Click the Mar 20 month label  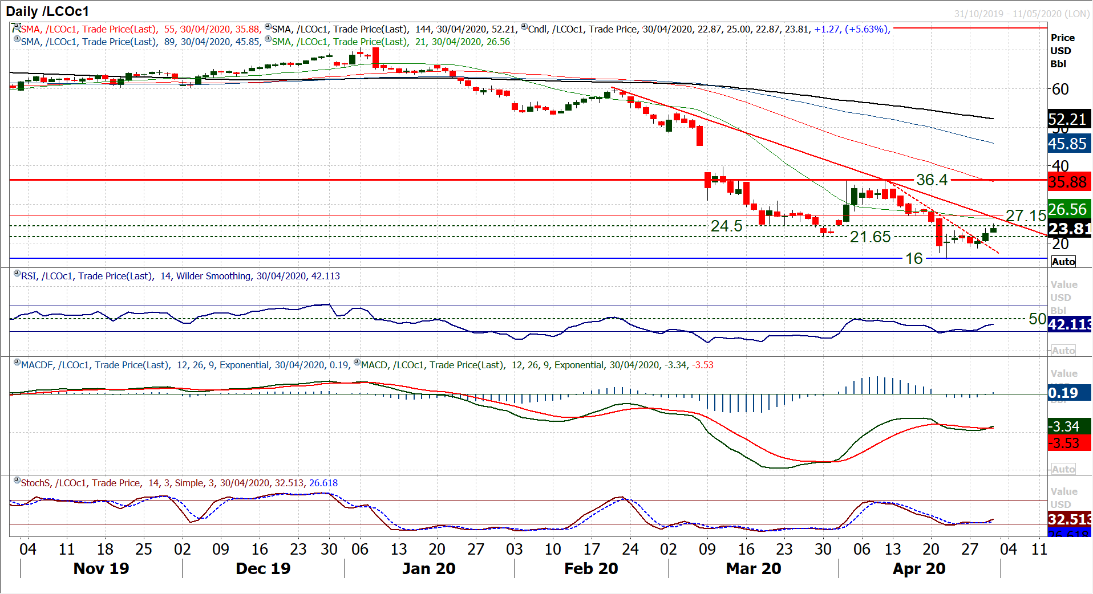[753, 568]
